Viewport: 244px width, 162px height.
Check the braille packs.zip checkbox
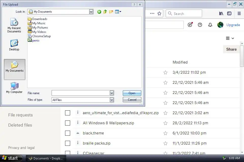click(x=68, y=143)
